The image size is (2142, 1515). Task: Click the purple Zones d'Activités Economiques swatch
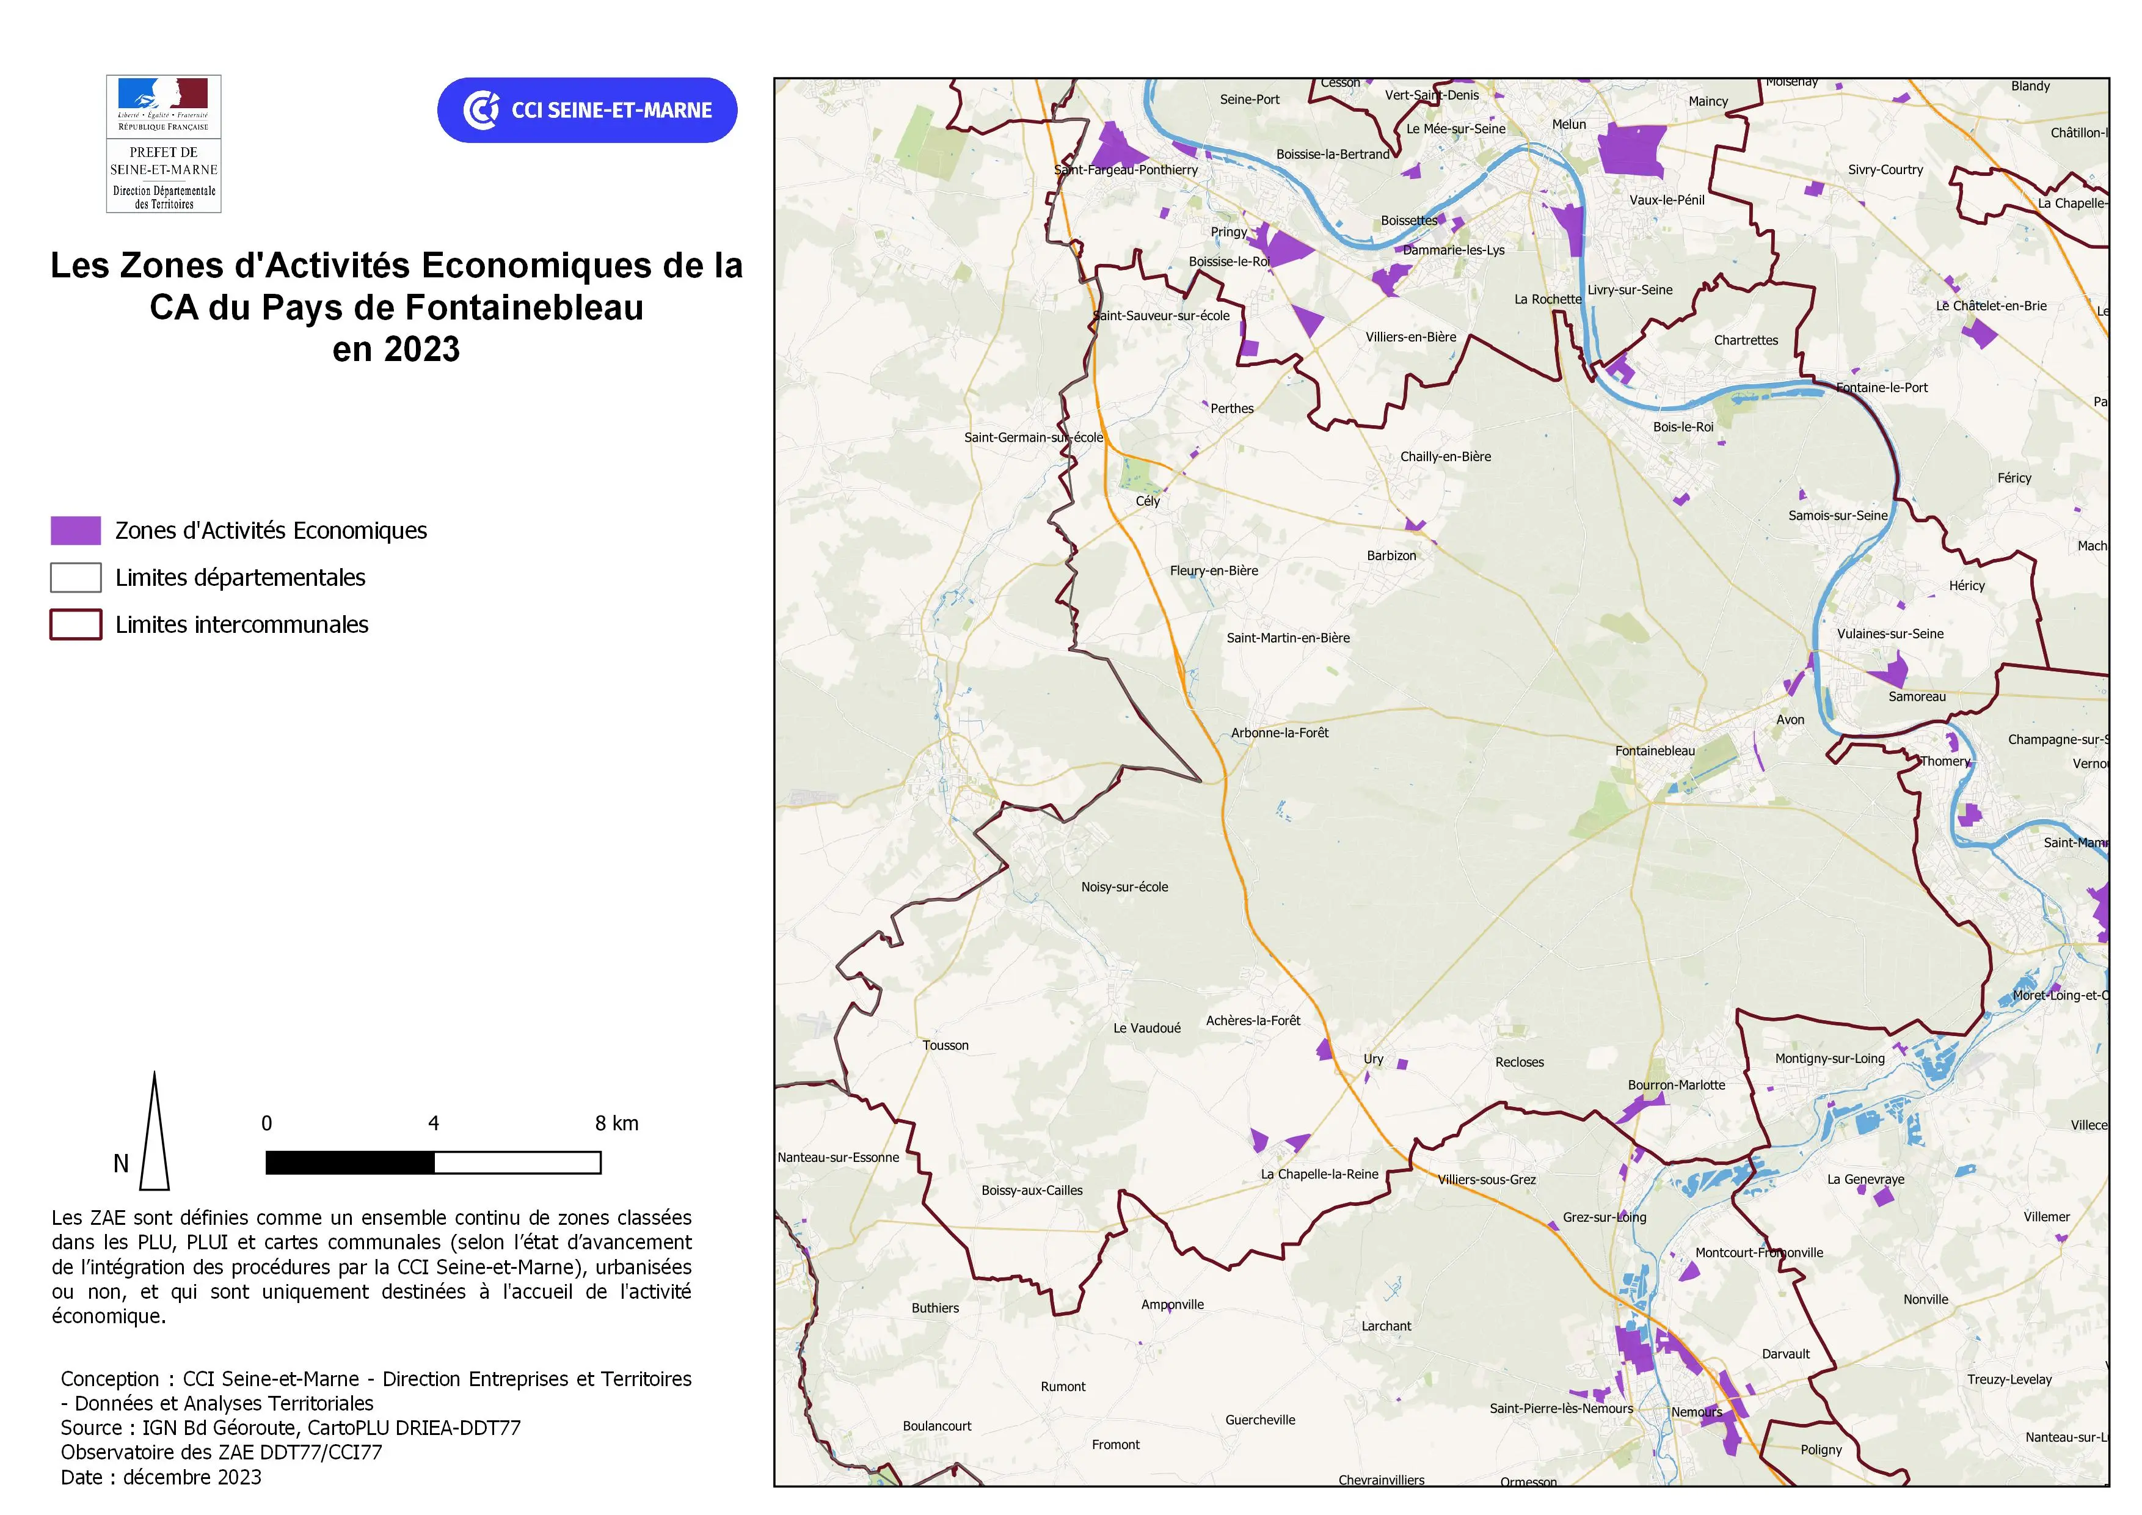pos(76,531)
